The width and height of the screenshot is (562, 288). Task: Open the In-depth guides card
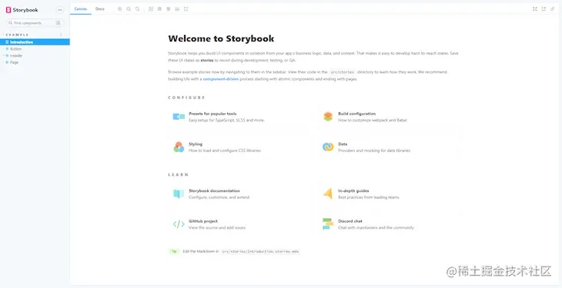click(389, 194)
